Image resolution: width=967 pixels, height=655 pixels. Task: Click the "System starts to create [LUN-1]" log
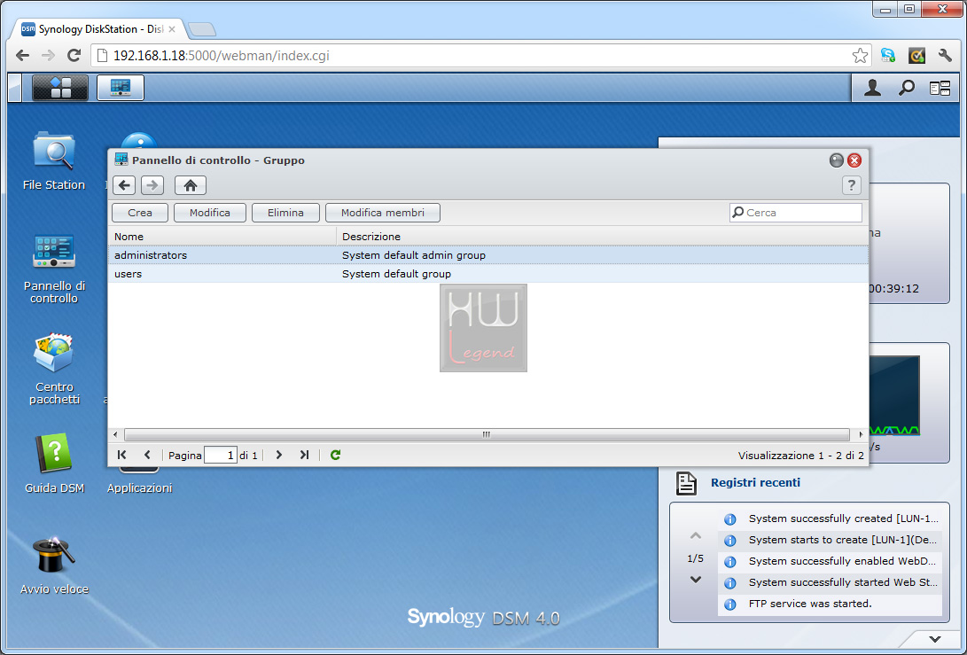pos(831,540)
